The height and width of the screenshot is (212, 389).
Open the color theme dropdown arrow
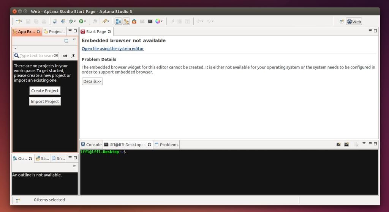click(162, 22)
